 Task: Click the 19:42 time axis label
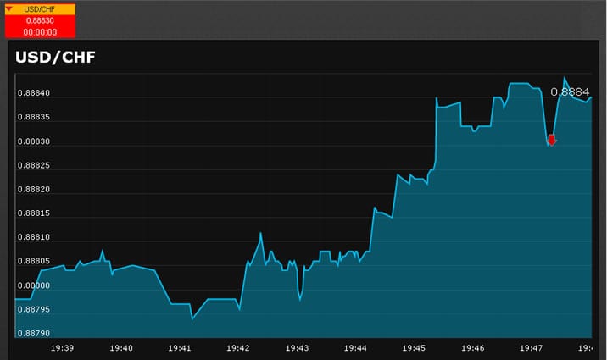point(237,348)
